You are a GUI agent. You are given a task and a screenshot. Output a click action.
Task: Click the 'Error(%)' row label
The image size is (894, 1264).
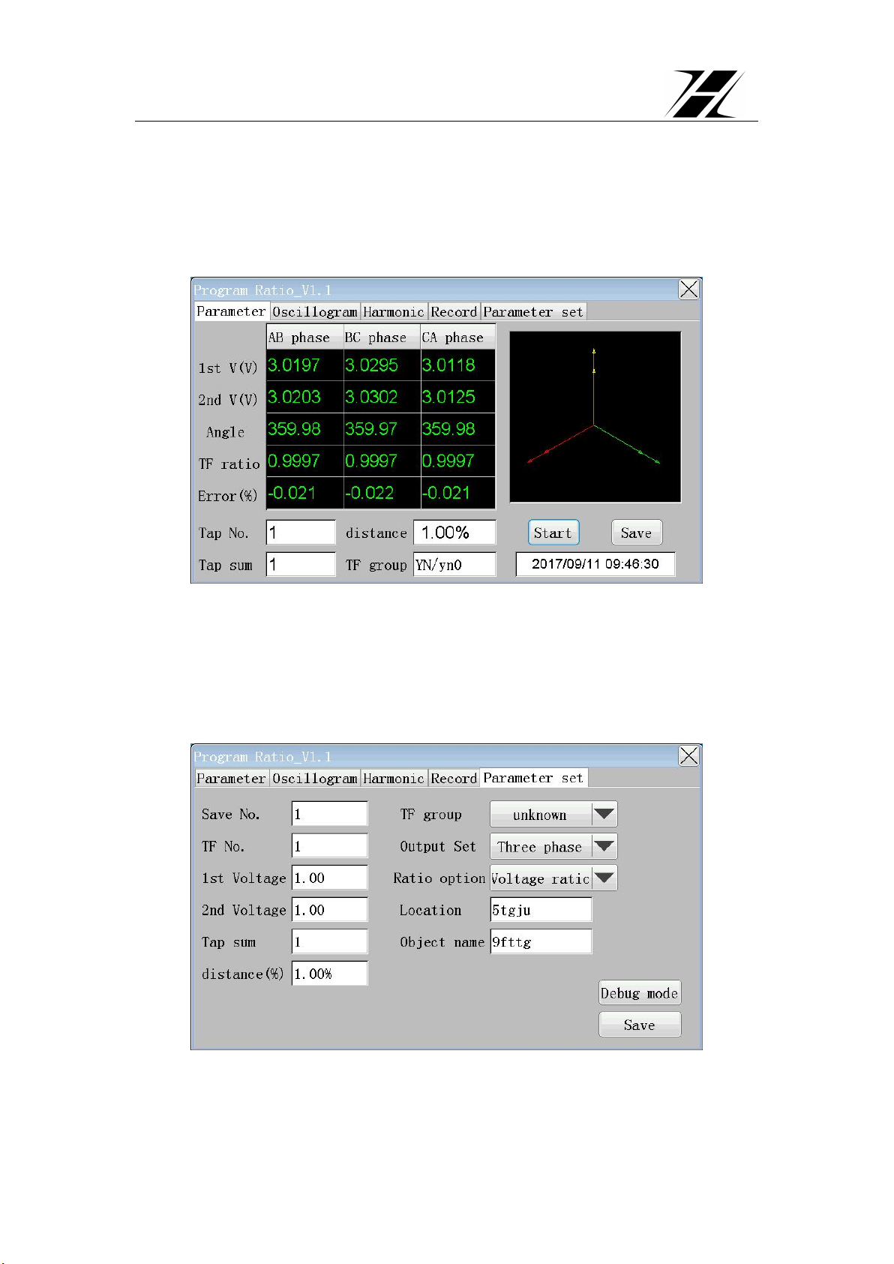[x=228, y=496]
